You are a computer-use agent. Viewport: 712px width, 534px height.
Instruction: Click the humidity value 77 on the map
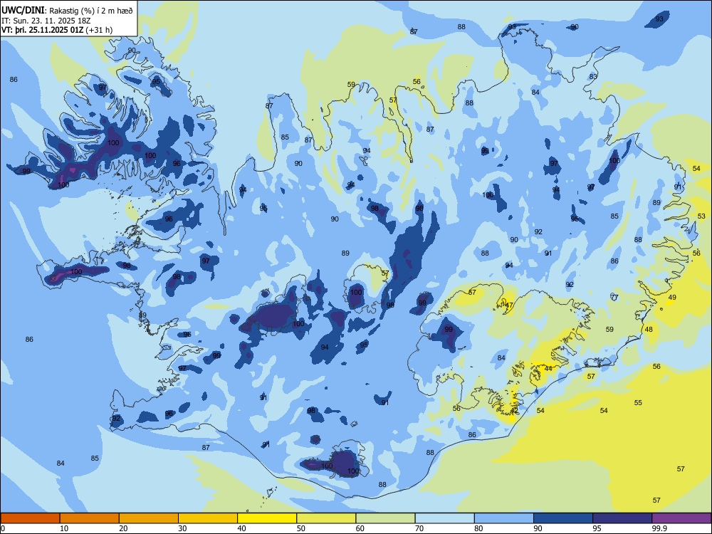(614, 298)
